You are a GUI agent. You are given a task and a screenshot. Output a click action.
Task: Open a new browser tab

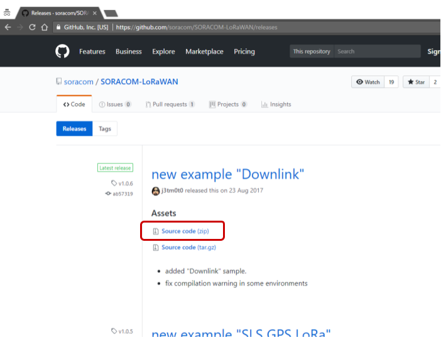(x=111, y=13)
